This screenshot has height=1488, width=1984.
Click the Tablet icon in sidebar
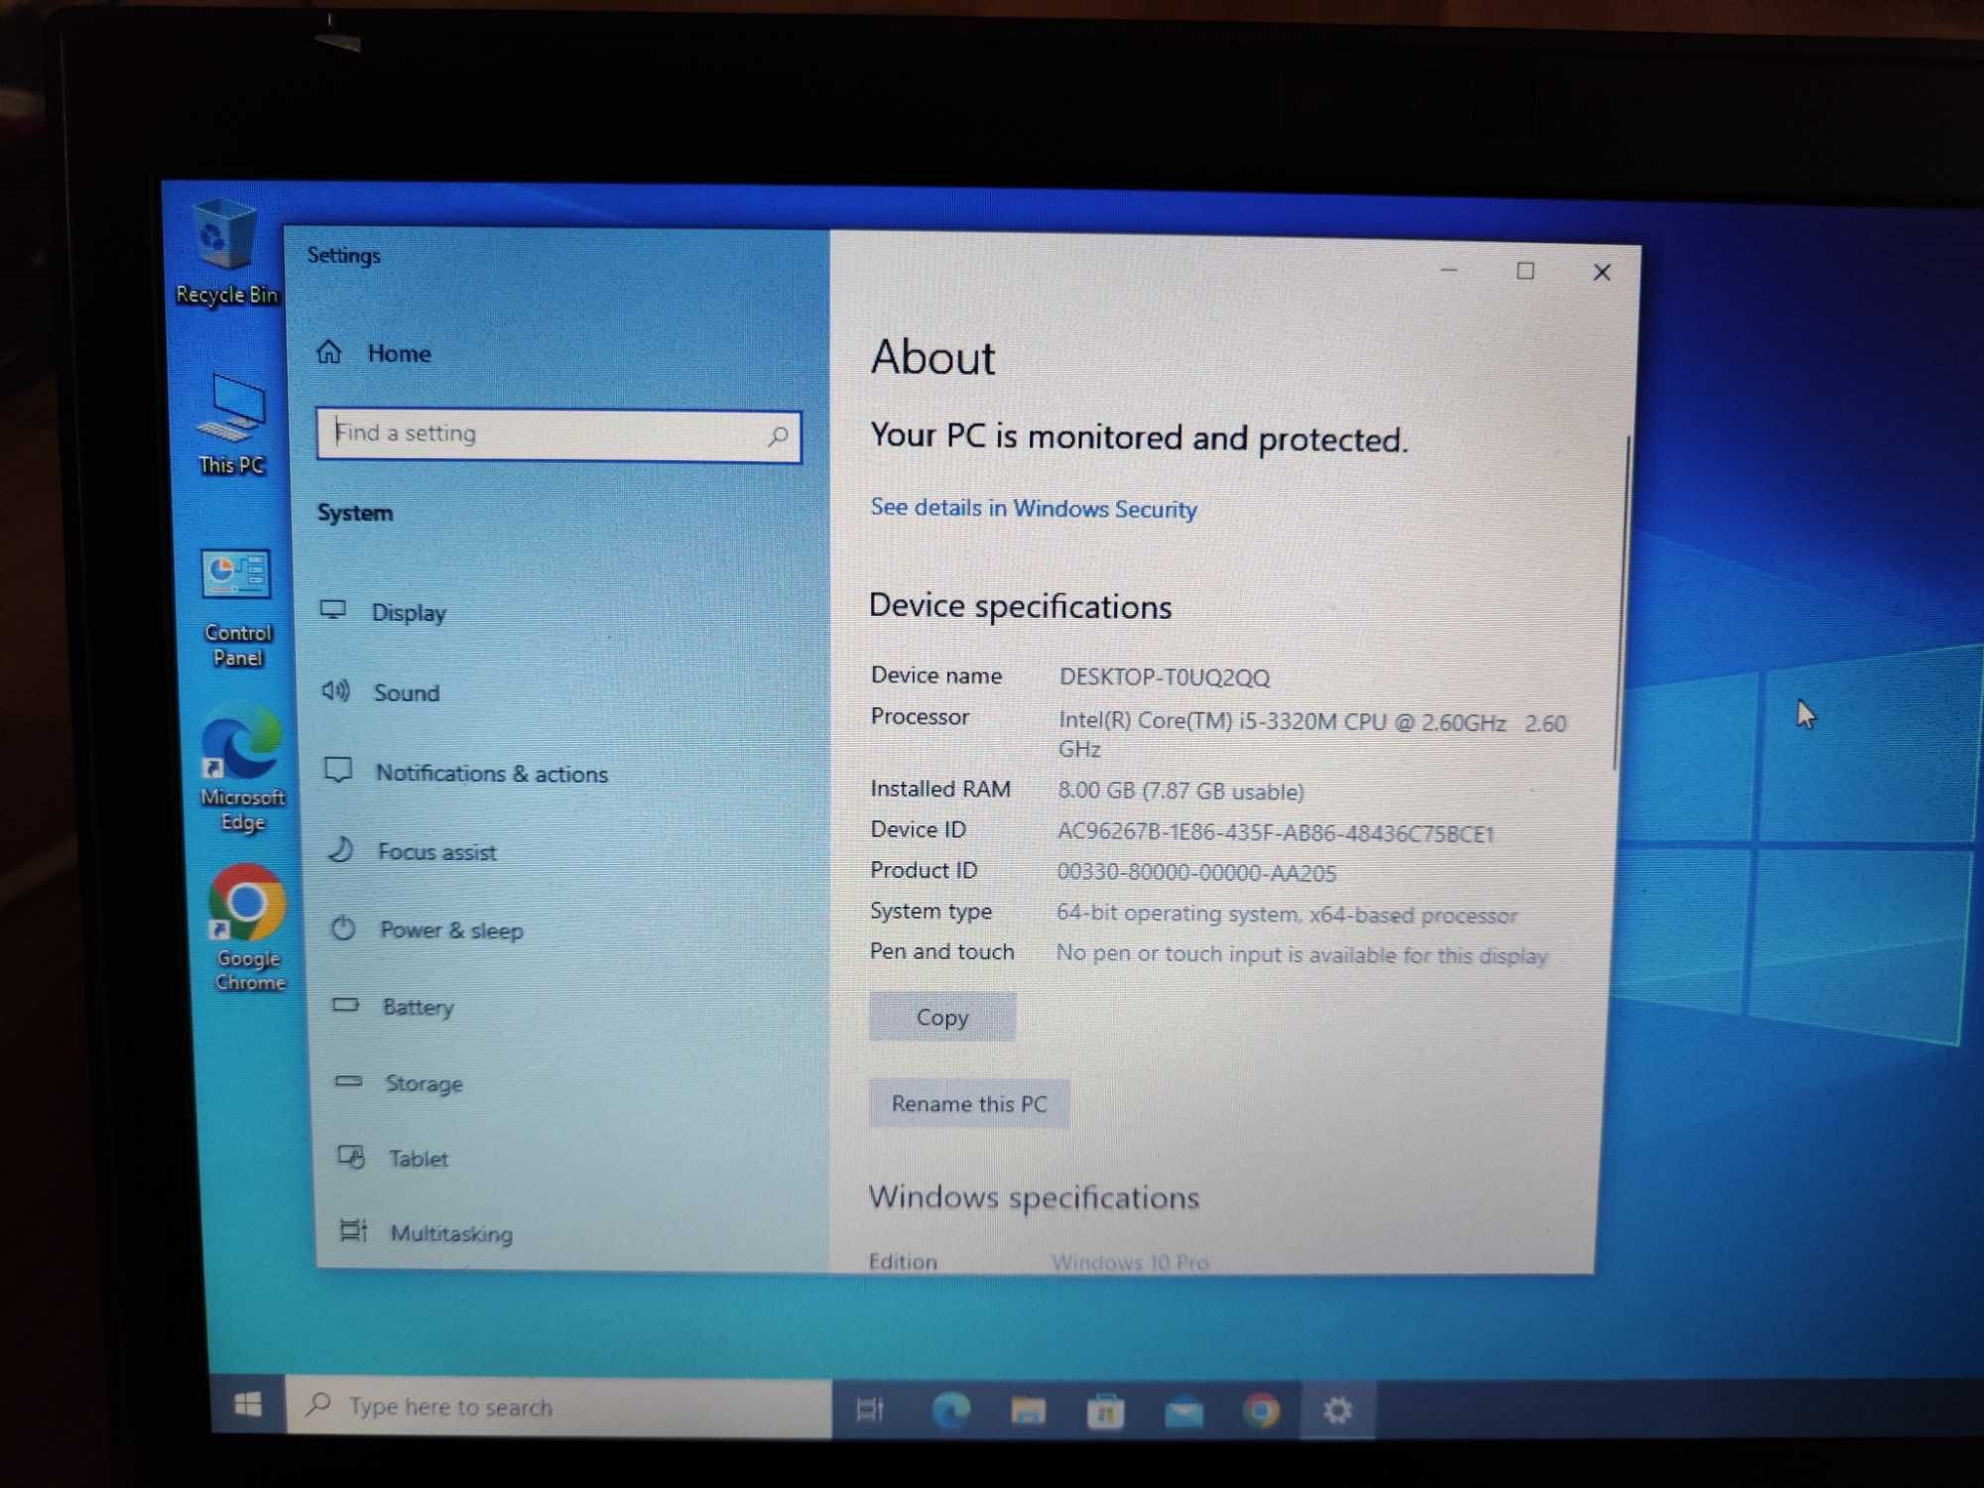click(x=351, y=1157)
